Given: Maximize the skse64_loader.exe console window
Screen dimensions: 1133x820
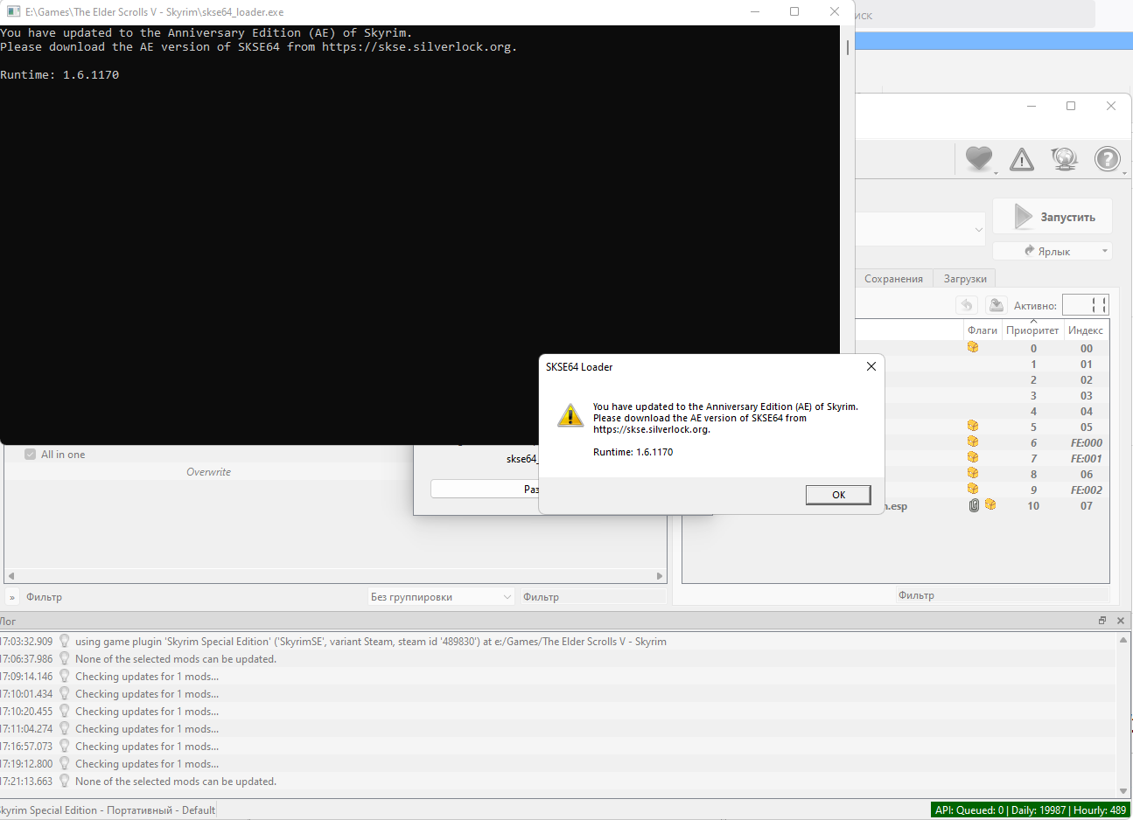Looking at the screenshot, I should (794, 11).
